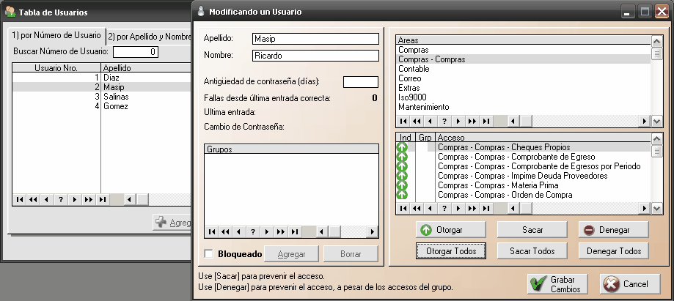674x301 pixels.
Task: Click right scroll arrow in Grupos list
Action: (x=373, y=232)
